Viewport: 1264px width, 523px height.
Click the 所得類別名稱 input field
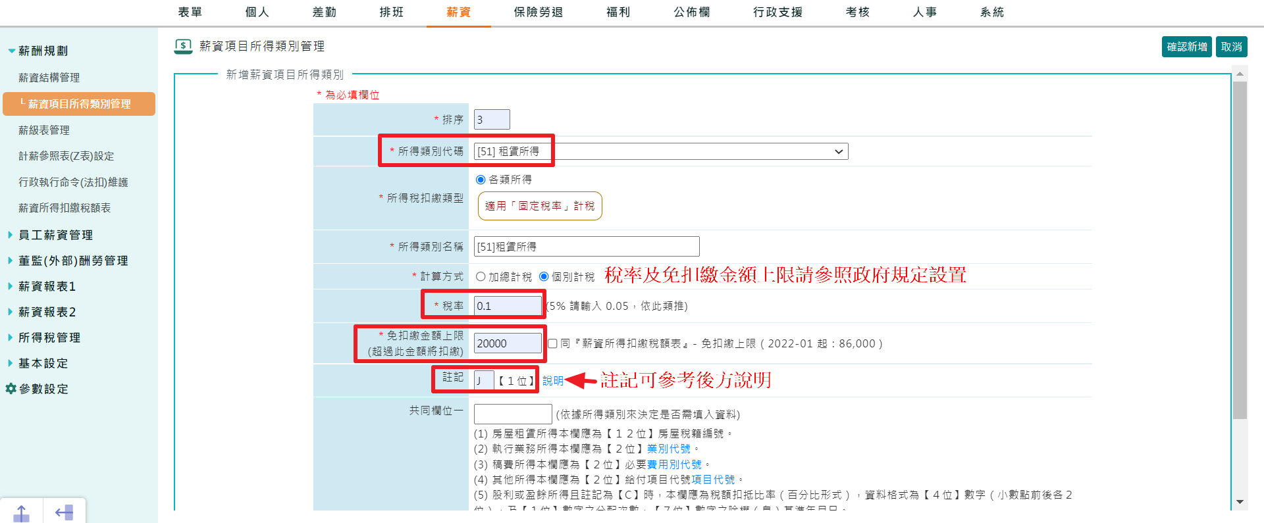pyautogui.click(x=587, y=247)
